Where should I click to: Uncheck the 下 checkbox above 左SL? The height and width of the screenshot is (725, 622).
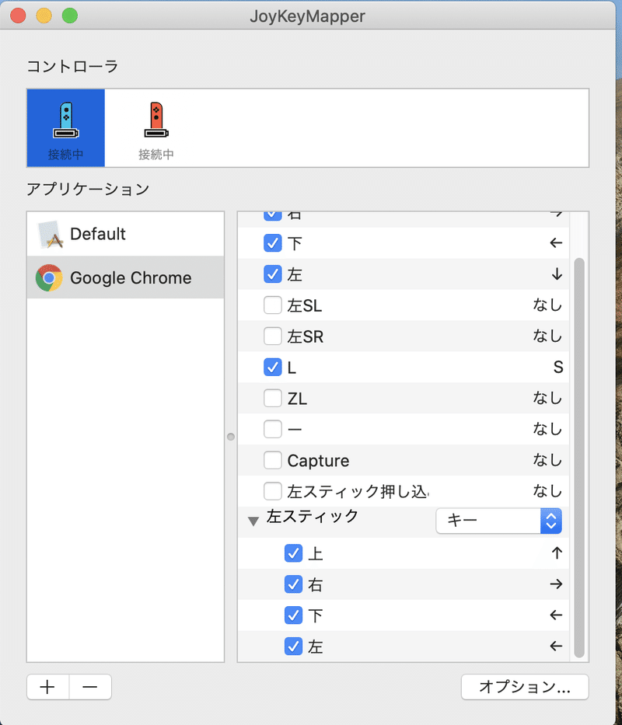[x=273, y=243]
